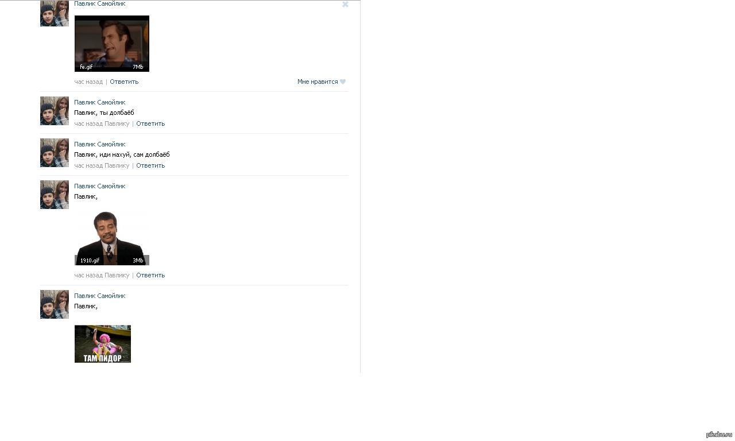Viewport: 735px width, 441px height.
Task: Open the 1910.gif animation thumbnail
Action: point(112,237)
